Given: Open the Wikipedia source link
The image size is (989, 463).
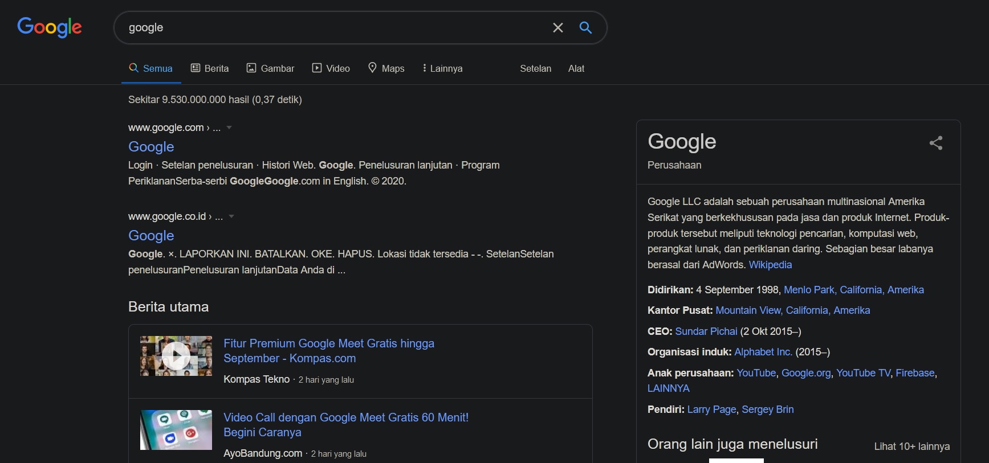Looking at the screenshot, I should tap(770, 265).
